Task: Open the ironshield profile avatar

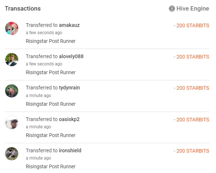Action: tap(12, 154)
